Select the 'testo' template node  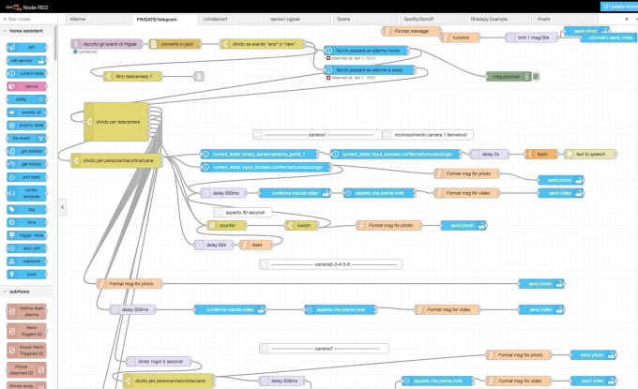coord(541,154)
